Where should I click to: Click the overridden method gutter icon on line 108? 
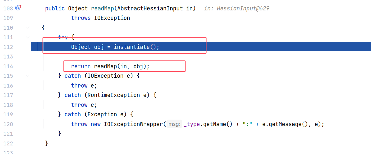pyautogui.click(x=18, y=8)
